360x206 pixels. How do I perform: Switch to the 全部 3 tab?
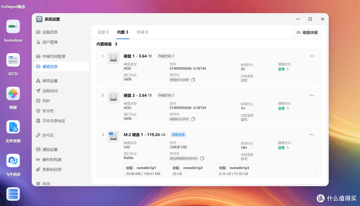(103, 32)
